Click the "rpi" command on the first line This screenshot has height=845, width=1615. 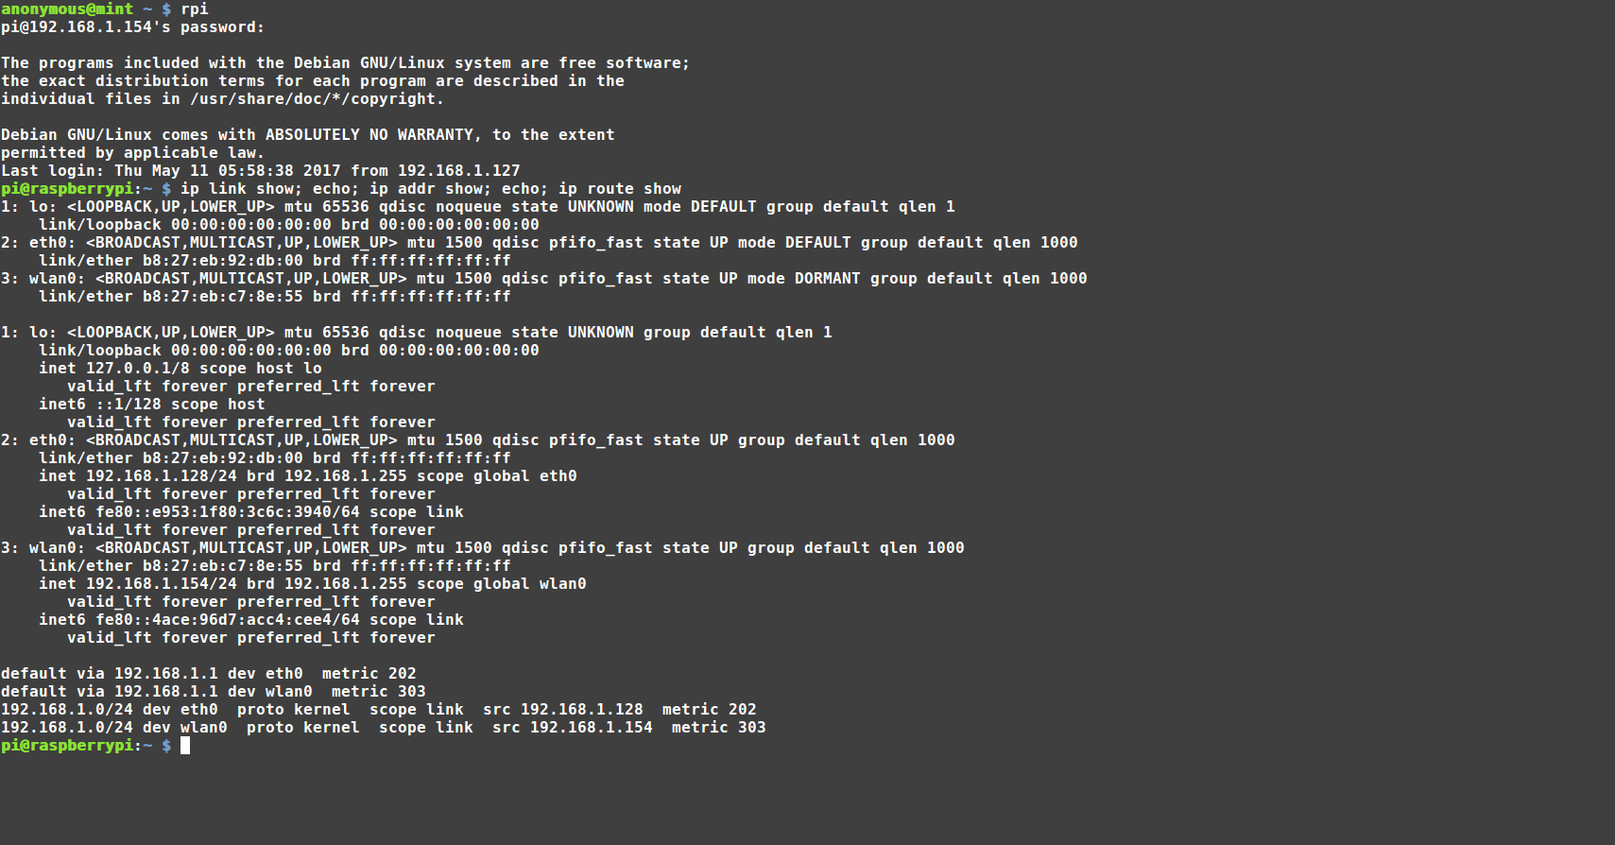pyautogui.click(x=195, y=9)
